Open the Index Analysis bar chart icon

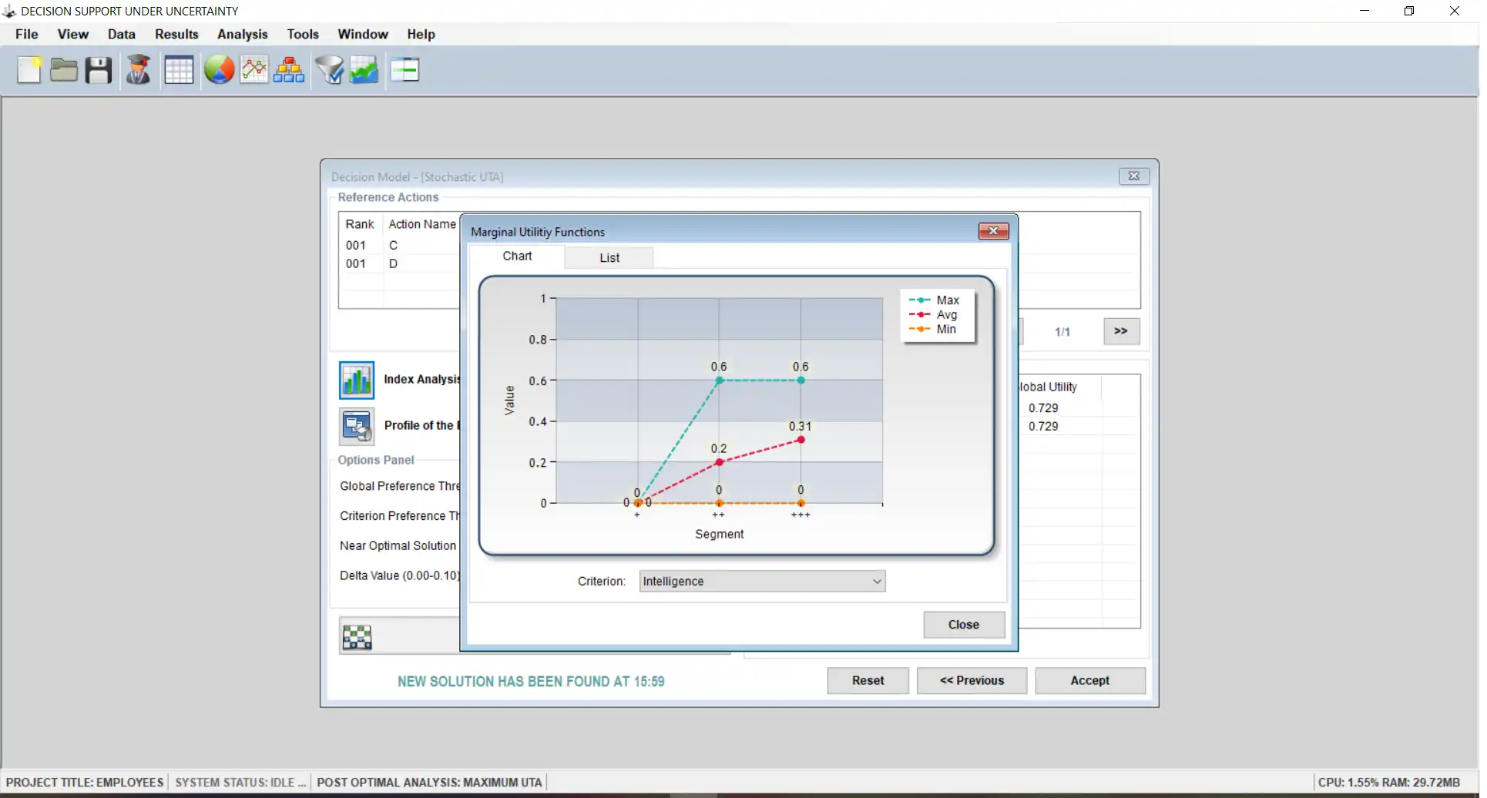(x=357, y=380)
